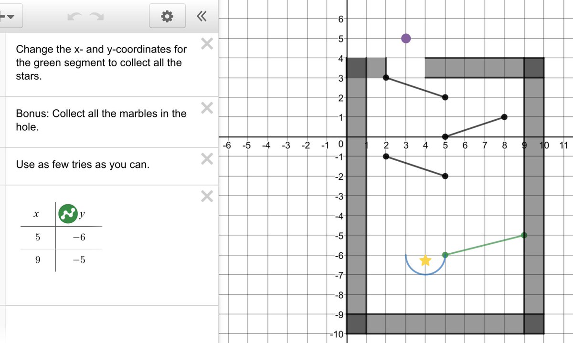Click the green point at (5, −6)
Viewport: 573px width, 343px height.
click(x=445, y=255)
